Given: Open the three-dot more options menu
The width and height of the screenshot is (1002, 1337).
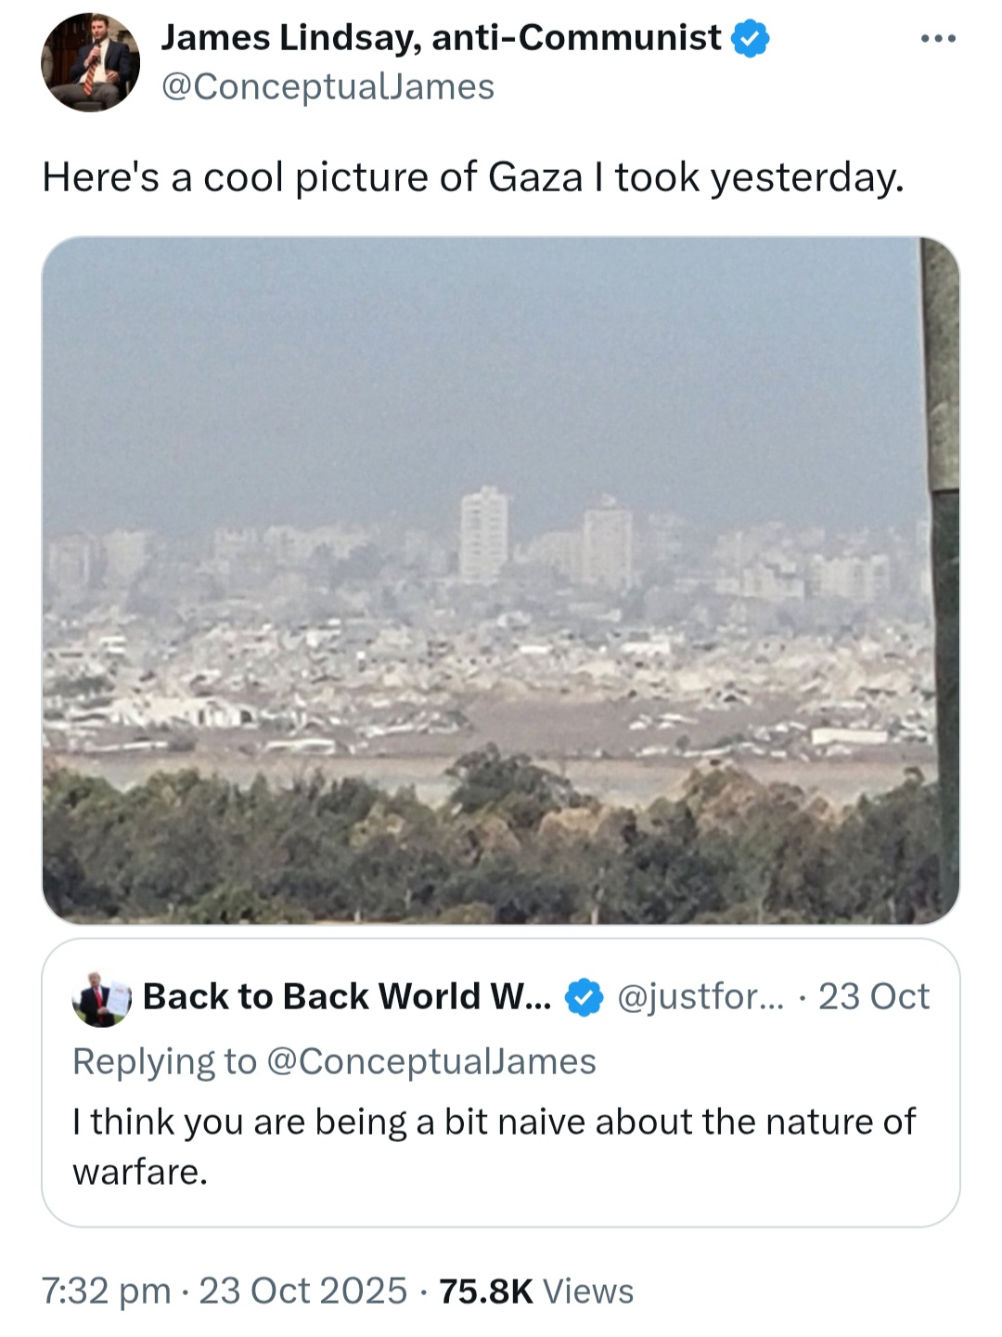Looking at the screenshot, I should [x=938, y=39].
